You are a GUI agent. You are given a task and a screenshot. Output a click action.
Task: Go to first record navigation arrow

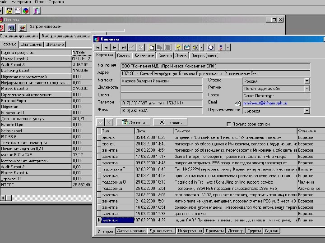coord(98,47)
